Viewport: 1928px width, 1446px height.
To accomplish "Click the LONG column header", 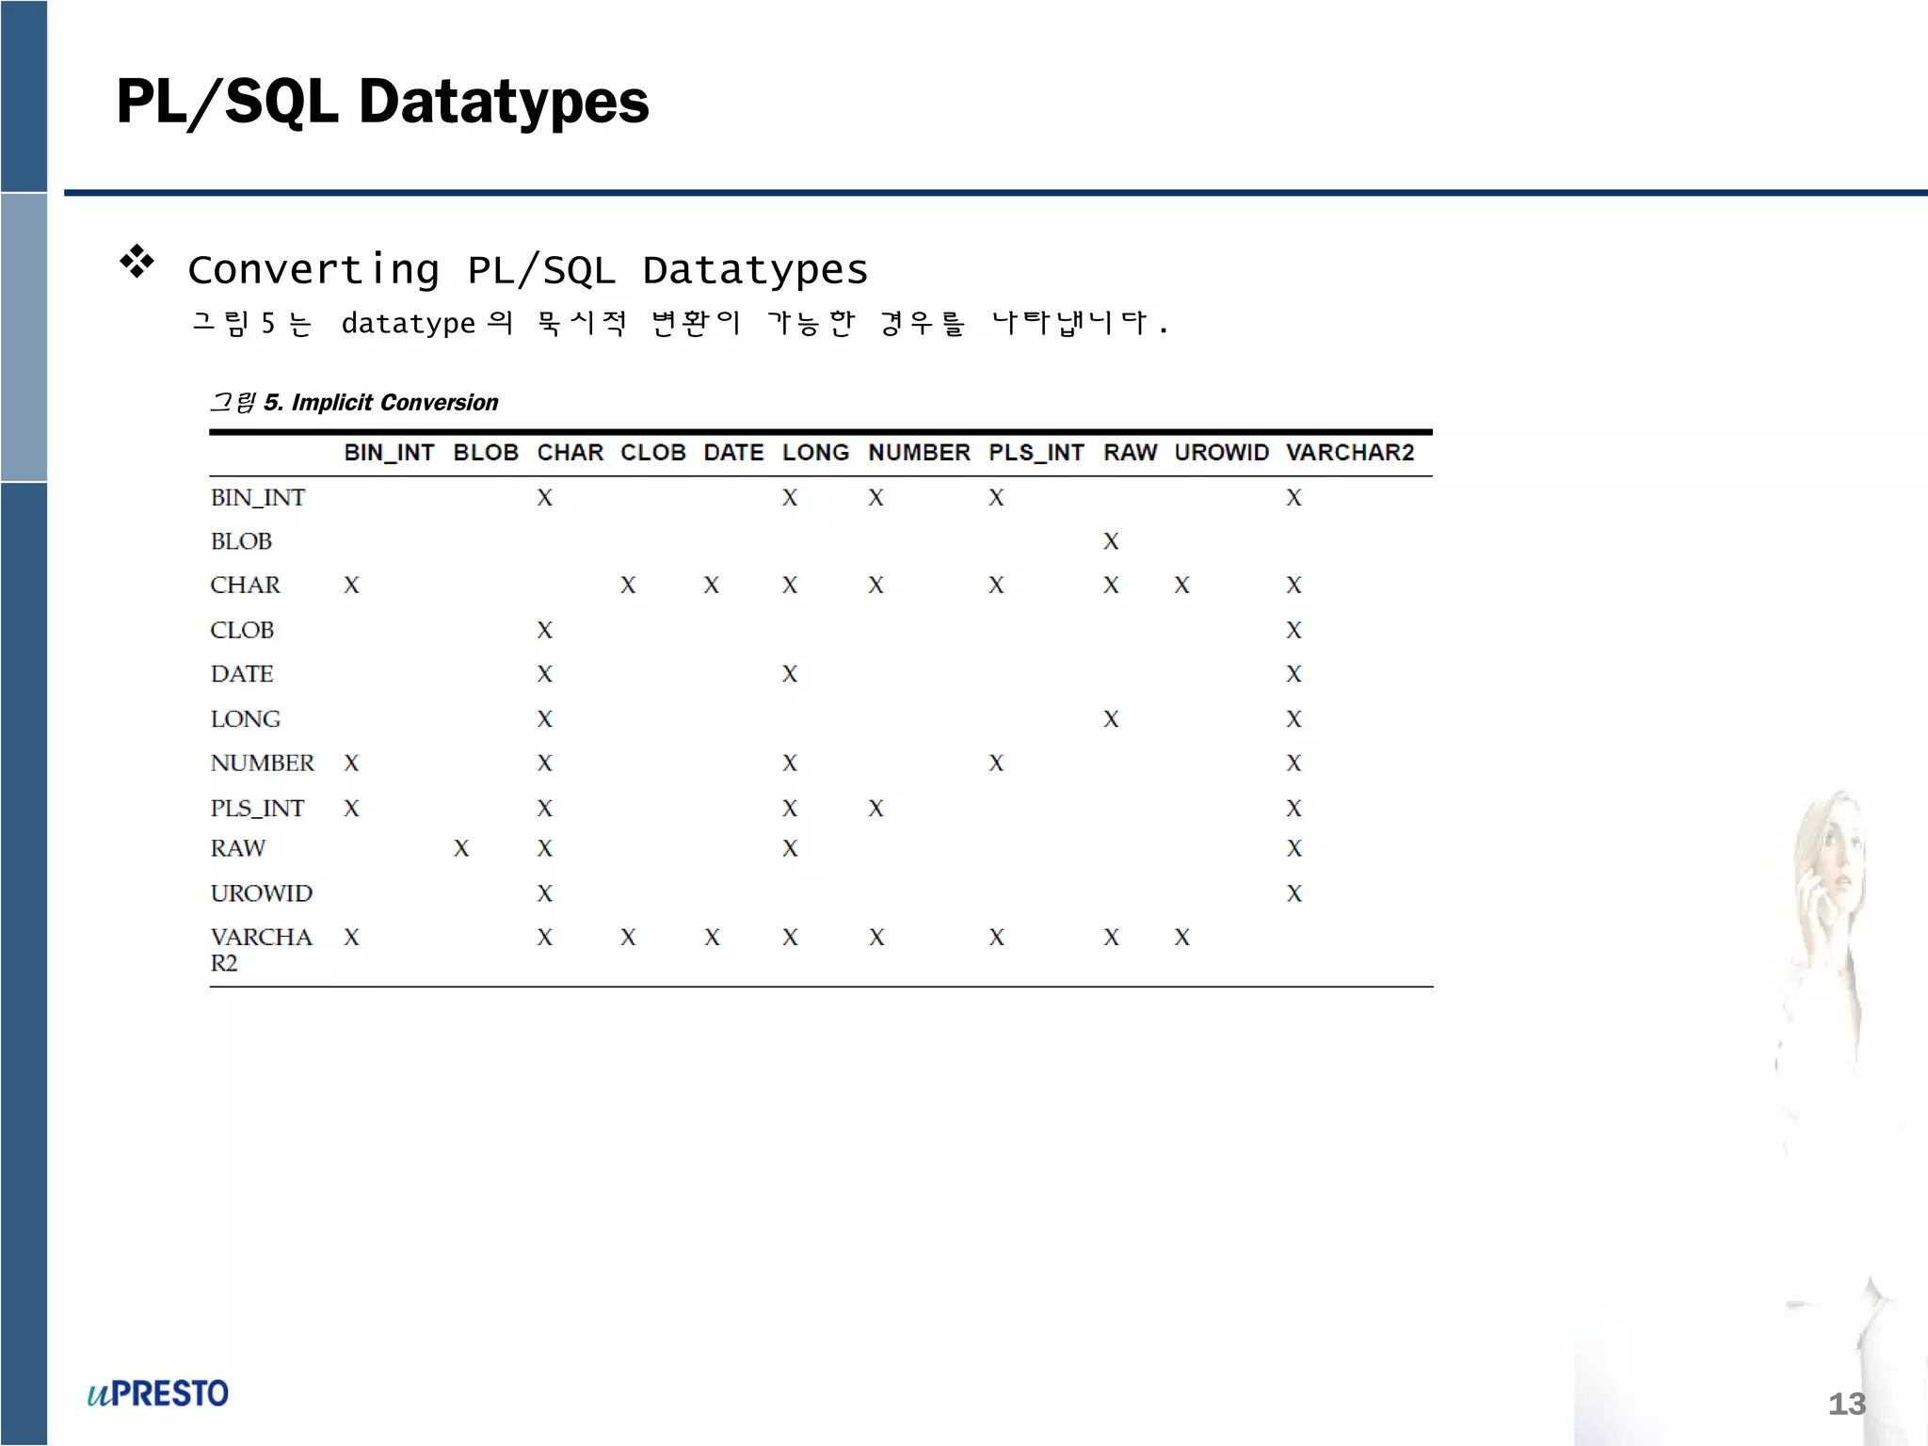I will click(x=815, y=453).
